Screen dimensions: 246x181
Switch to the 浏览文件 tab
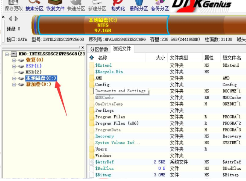tap(122, 49)
